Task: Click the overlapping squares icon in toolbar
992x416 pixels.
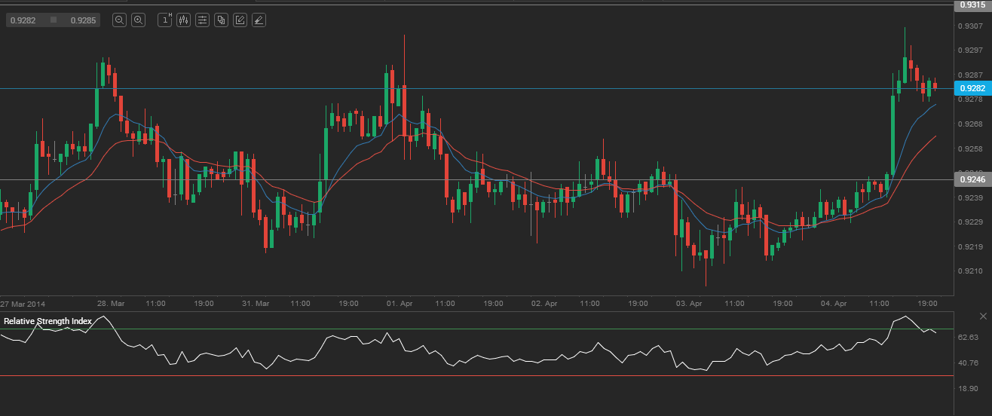Action: click(221, 20)
